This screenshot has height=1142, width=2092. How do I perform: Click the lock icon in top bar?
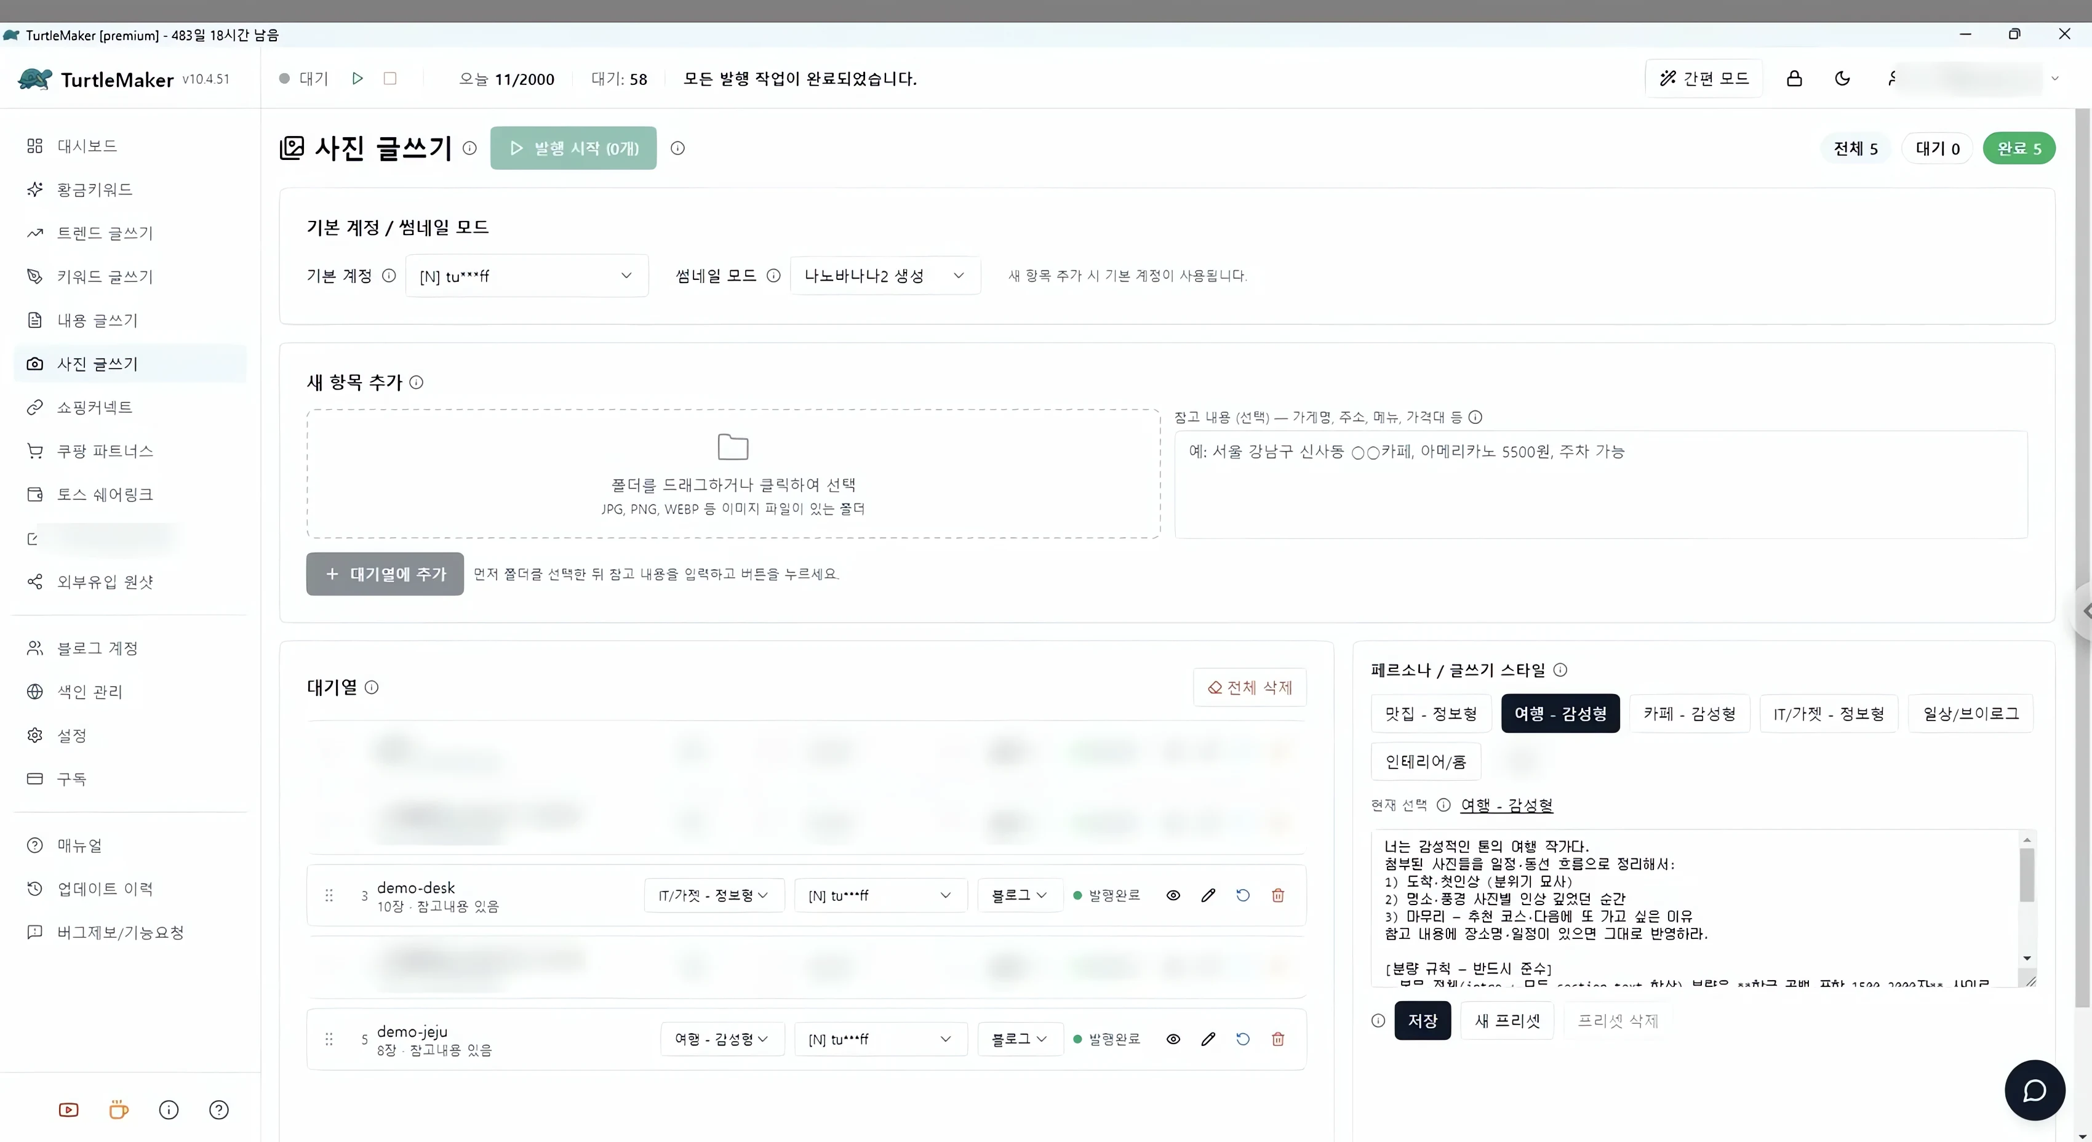coord(1795,79)
